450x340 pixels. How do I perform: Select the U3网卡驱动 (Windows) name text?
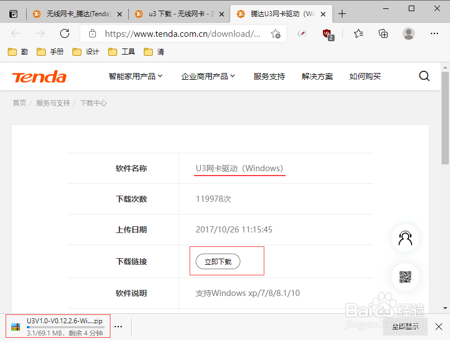(239, 168)
